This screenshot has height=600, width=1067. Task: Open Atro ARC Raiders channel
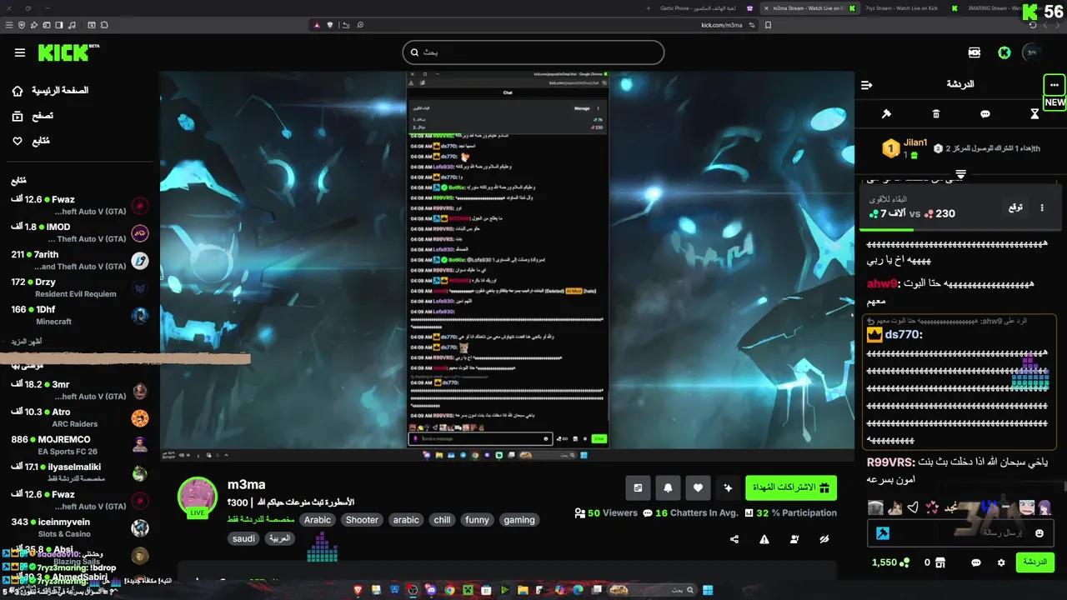coord(79,418)
